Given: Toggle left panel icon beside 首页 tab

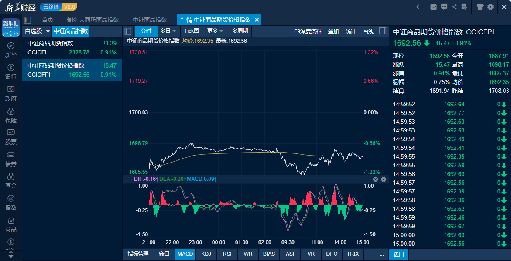Looking at the screenshot, I should 27,20.
